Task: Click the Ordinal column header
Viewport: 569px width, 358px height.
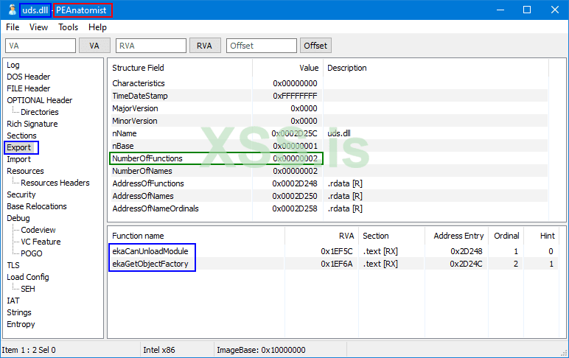Action: pyautogui.click(x=506, y=236)
